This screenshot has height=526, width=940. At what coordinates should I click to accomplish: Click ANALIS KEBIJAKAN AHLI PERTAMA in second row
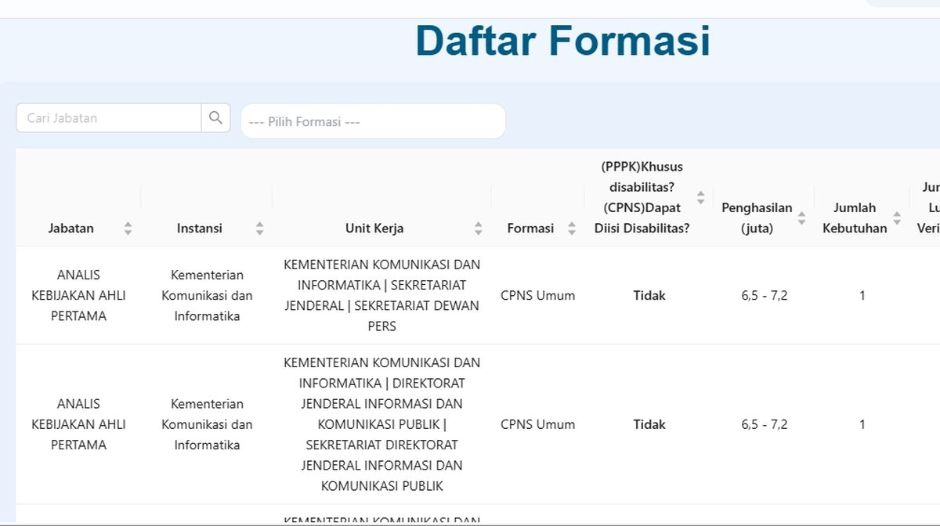click(x=78, y=424)
